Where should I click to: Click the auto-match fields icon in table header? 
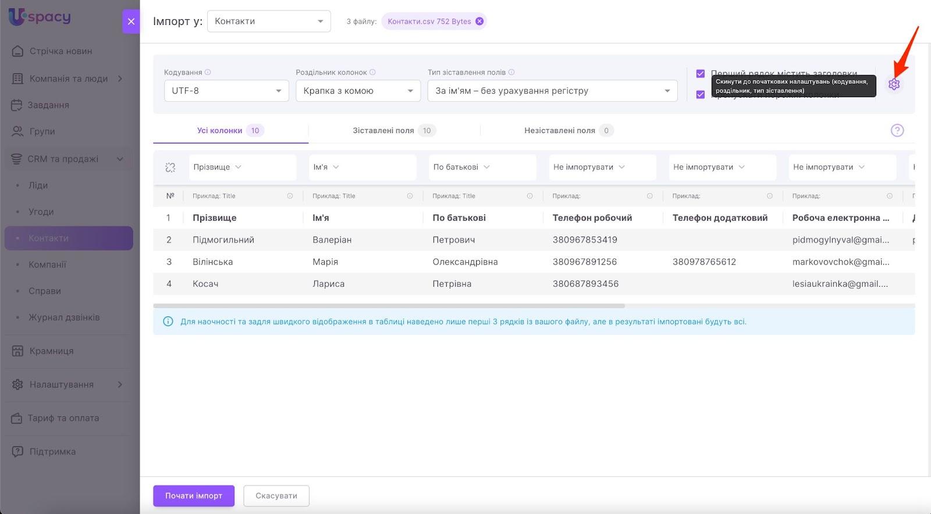[x=170, y=167]
